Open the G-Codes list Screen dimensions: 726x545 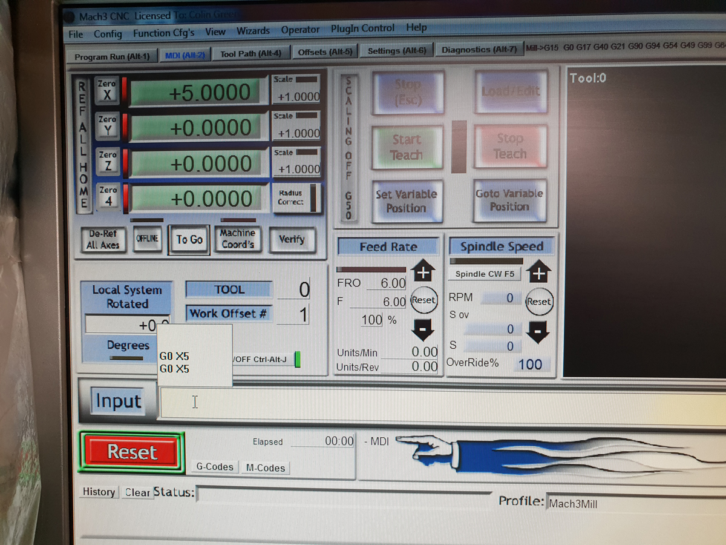tap(215, 467)
